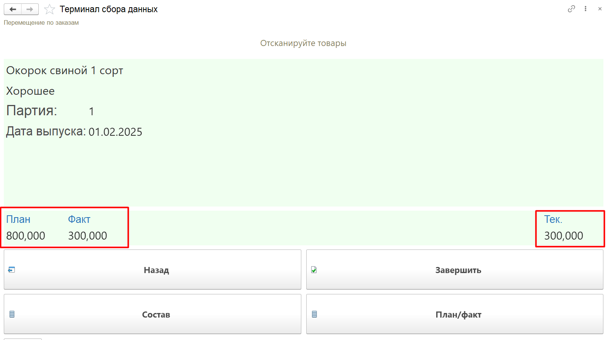The width and height of the screenshot is (611, 340).
Task: Click the release date 01.02.2025
Action: [x=115, y=132]
